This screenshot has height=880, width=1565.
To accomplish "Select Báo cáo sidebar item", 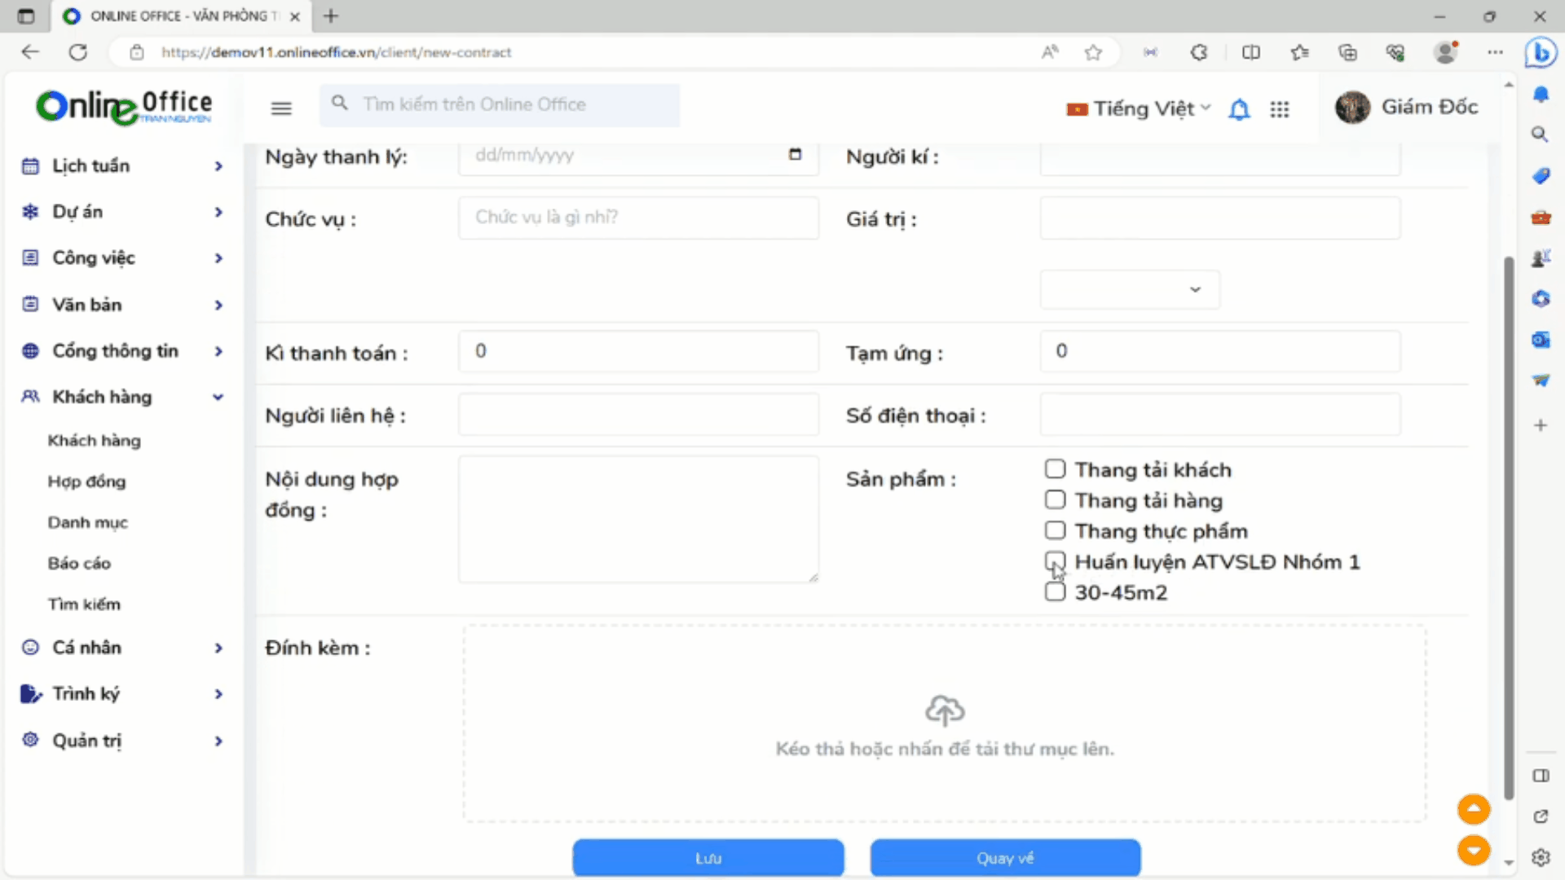I will pos(79,563).
